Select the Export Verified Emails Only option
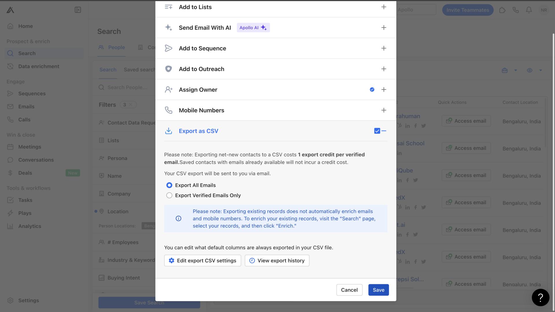555x312 pixels. (x=169, y=195)
